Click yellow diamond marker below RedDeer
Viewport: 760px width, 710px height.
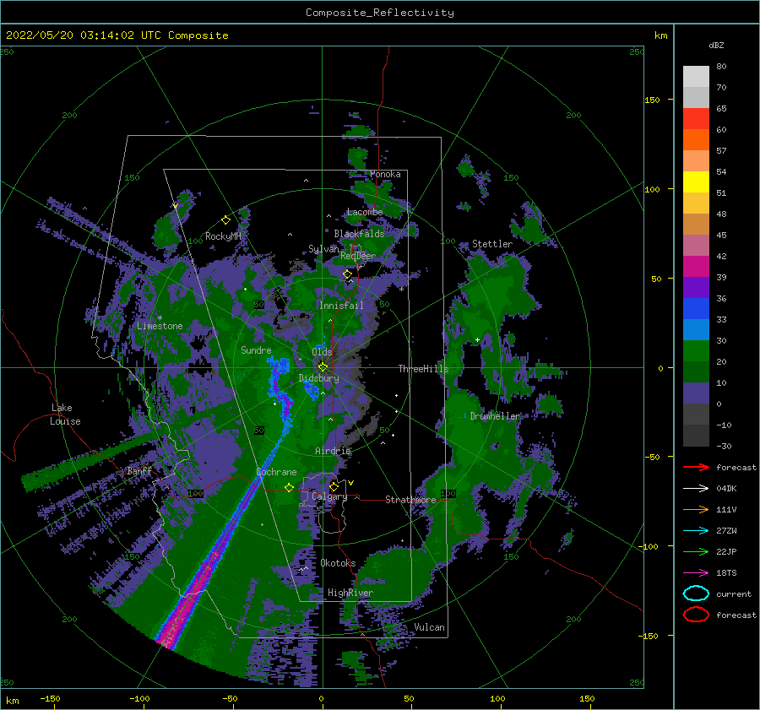pos(348,274)
